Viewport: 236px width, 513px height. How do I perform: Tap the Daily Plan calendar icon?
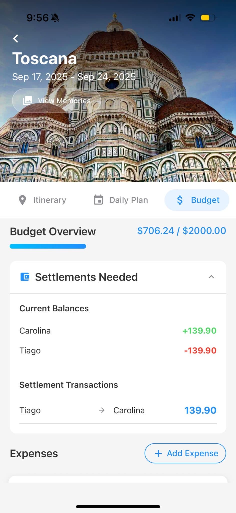(98, 200)
